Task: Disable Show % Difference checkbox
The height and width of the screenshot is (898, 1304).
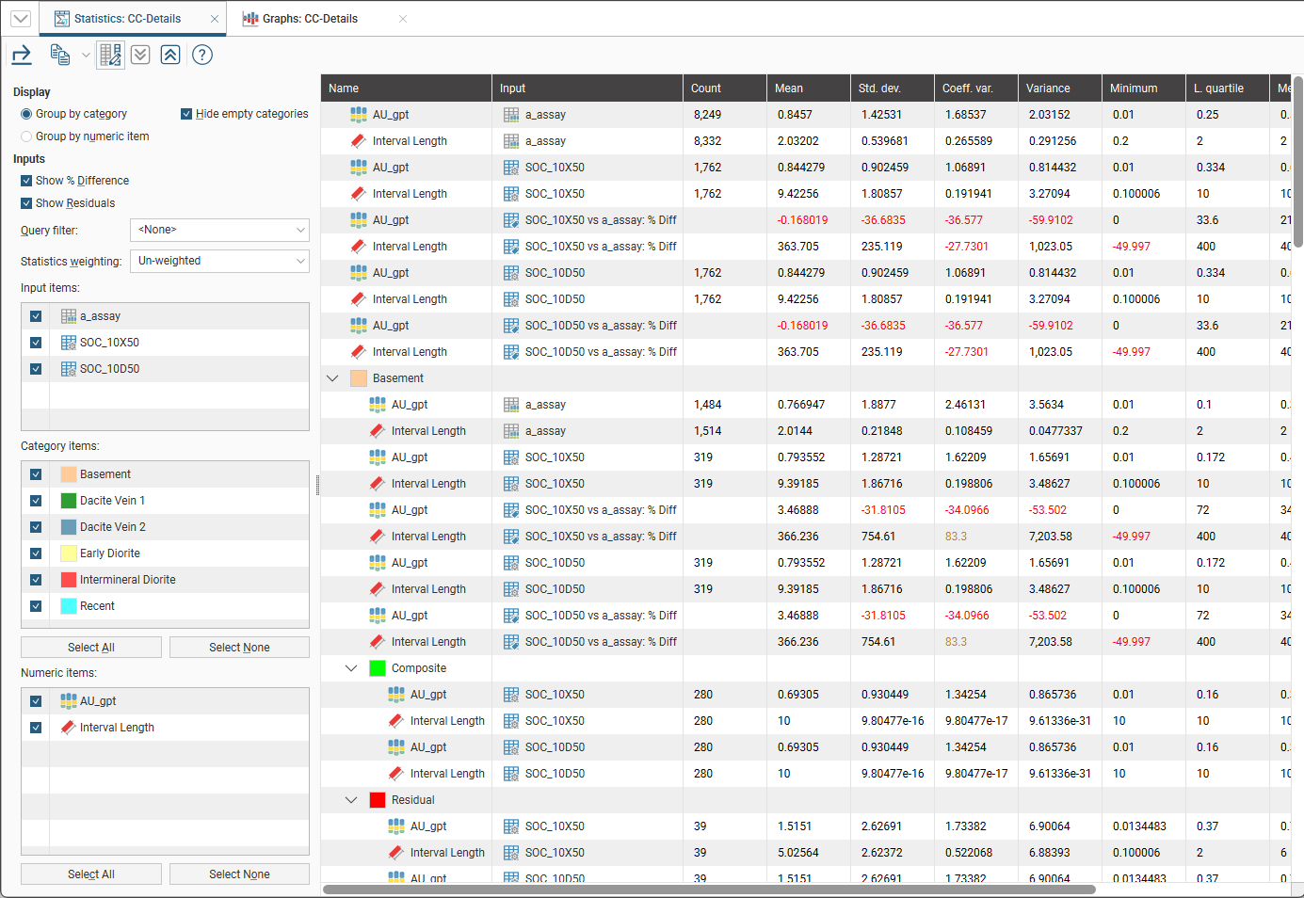Action: [x=26, y=181]
